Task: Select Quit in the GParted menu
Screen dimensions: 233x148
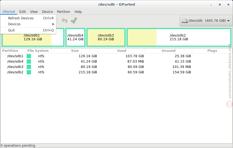Action: point(28,30)
